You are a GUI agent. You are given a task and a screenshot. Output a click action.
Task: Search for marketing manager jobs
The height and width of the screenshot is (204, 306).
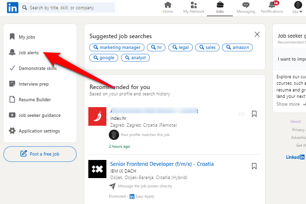coord(117,47)
